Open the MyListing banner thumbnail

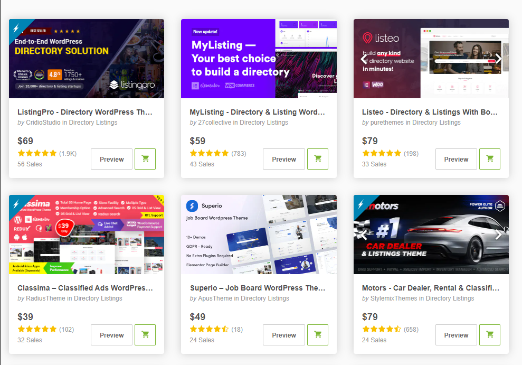(x=259, y=59)
